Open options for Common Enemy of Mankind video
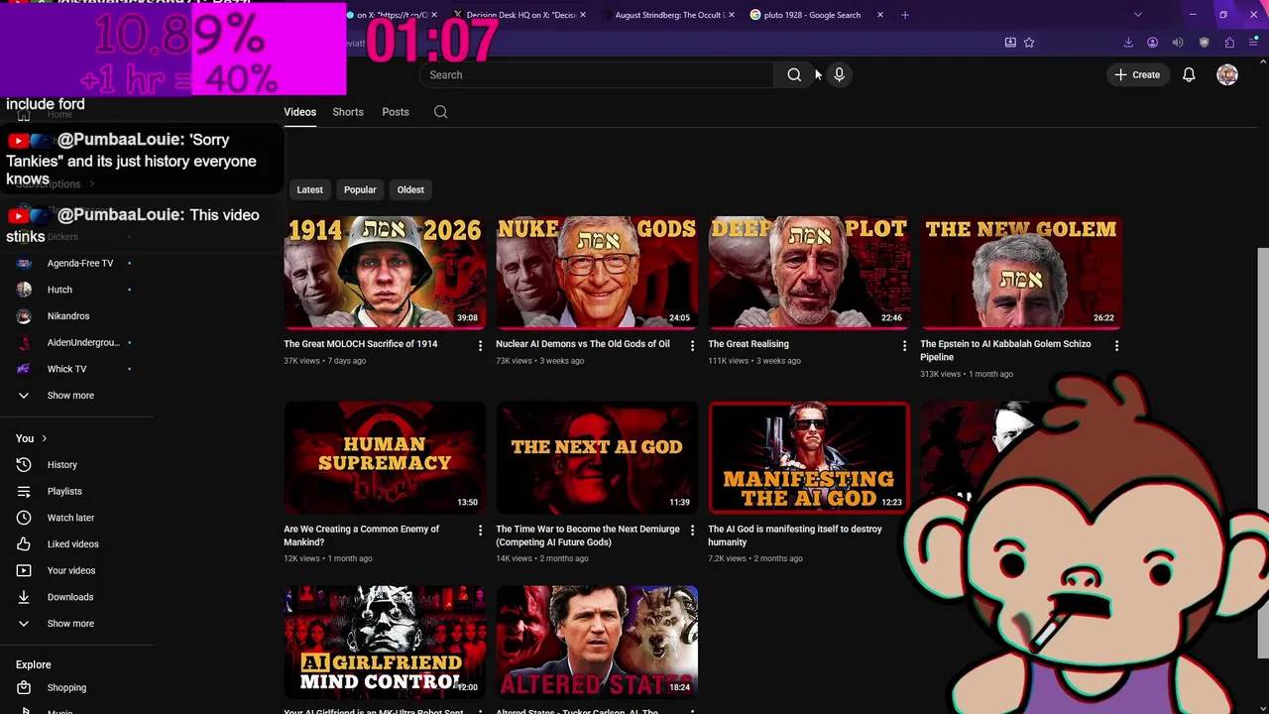The width and height of the screenshot is (1269, 714). (x=480, y=531)
